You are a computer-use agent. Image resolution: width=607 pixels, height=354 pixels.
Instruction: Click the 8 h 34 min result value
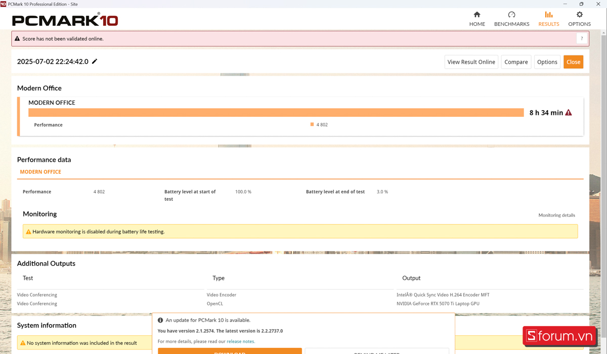point(546,113)
